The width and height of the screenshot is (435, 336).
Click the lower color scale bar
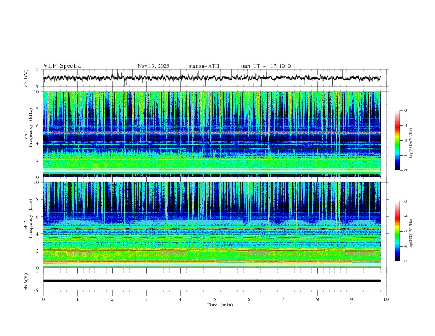(397, 231)
